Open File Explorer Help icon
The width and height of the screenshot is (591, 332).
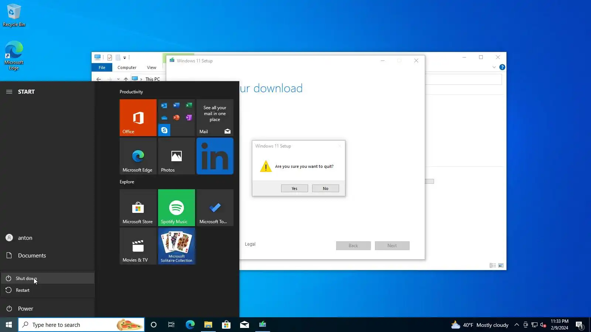502,68
